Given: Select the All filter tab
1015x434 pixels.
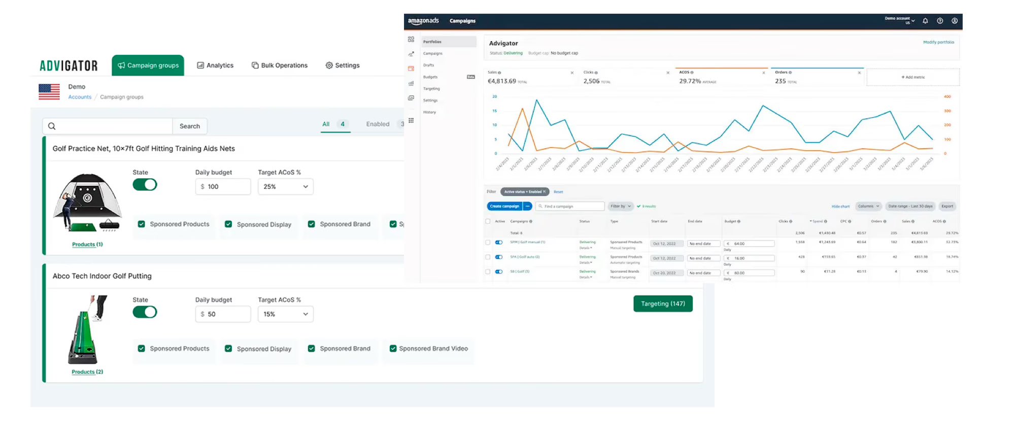Looking at the screenshot, I should click(x=335, y=124).
